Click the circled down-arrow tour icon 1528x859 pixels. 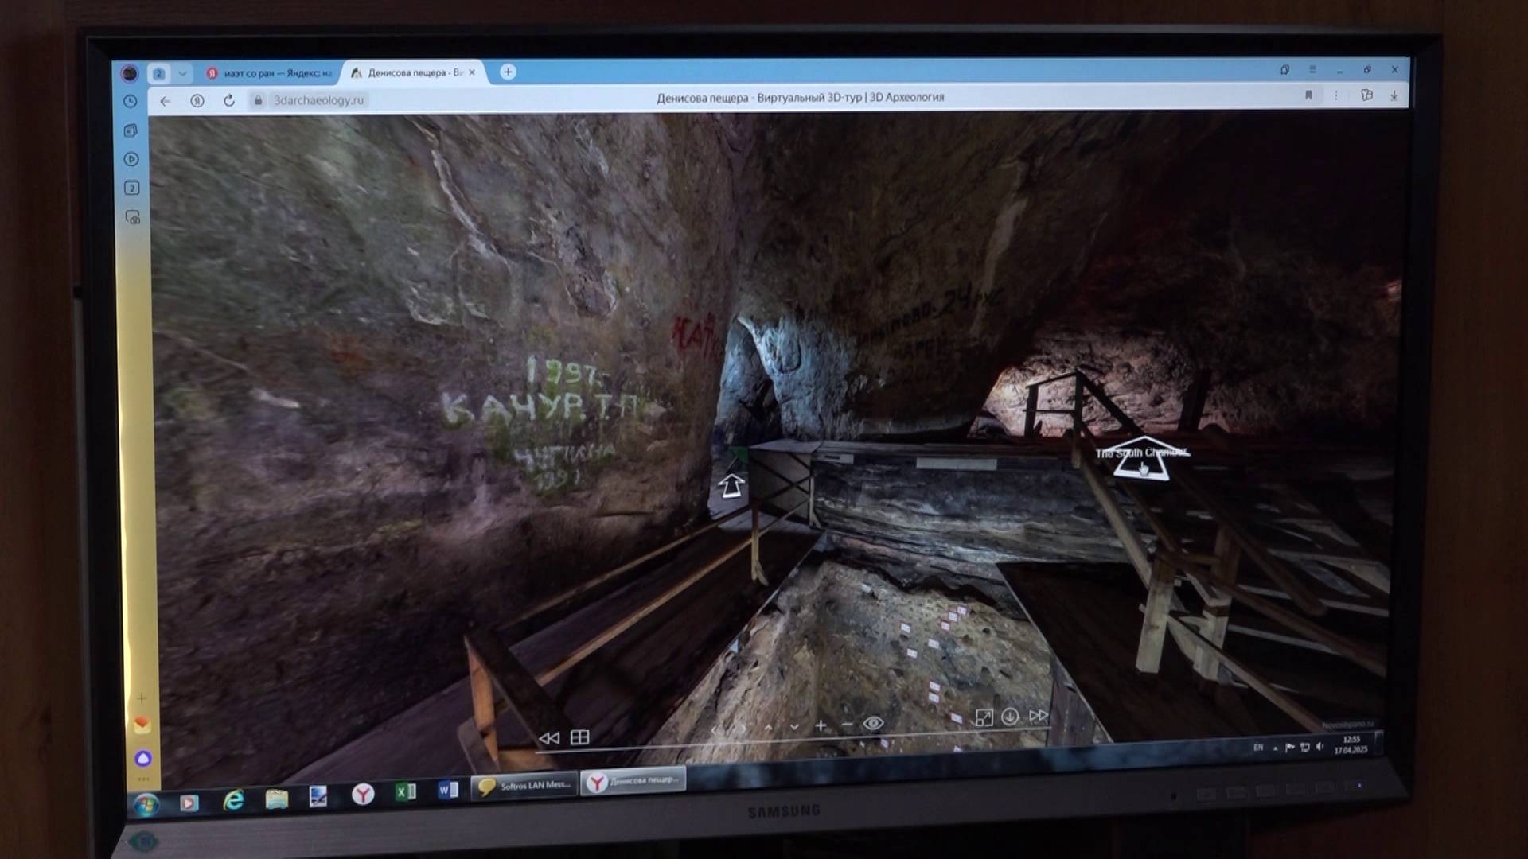[x=1010, y=717]
